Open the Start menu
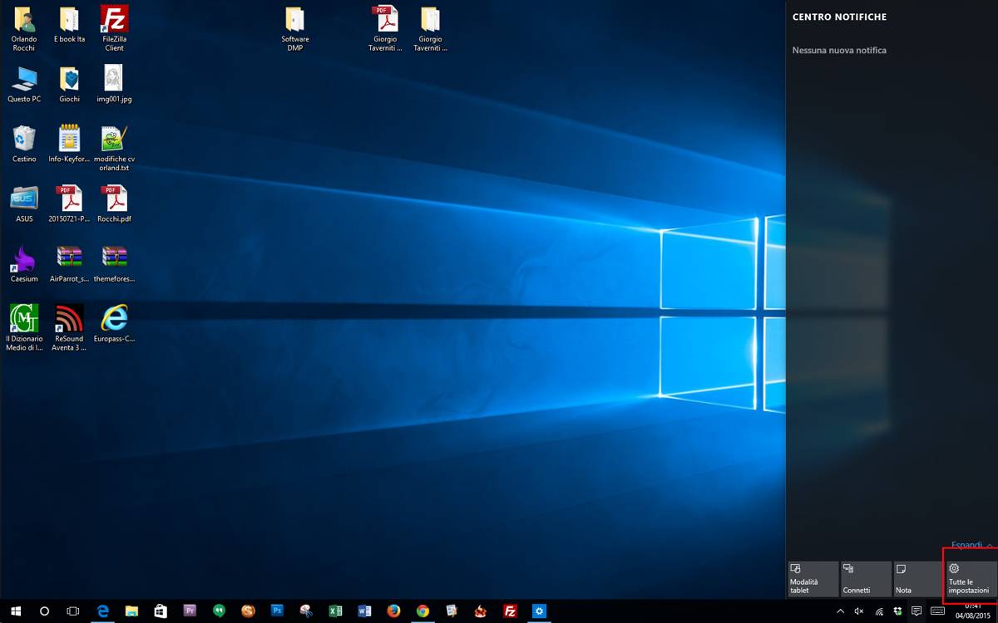This screenshot has height=623, width=998. tap(15, 611)
